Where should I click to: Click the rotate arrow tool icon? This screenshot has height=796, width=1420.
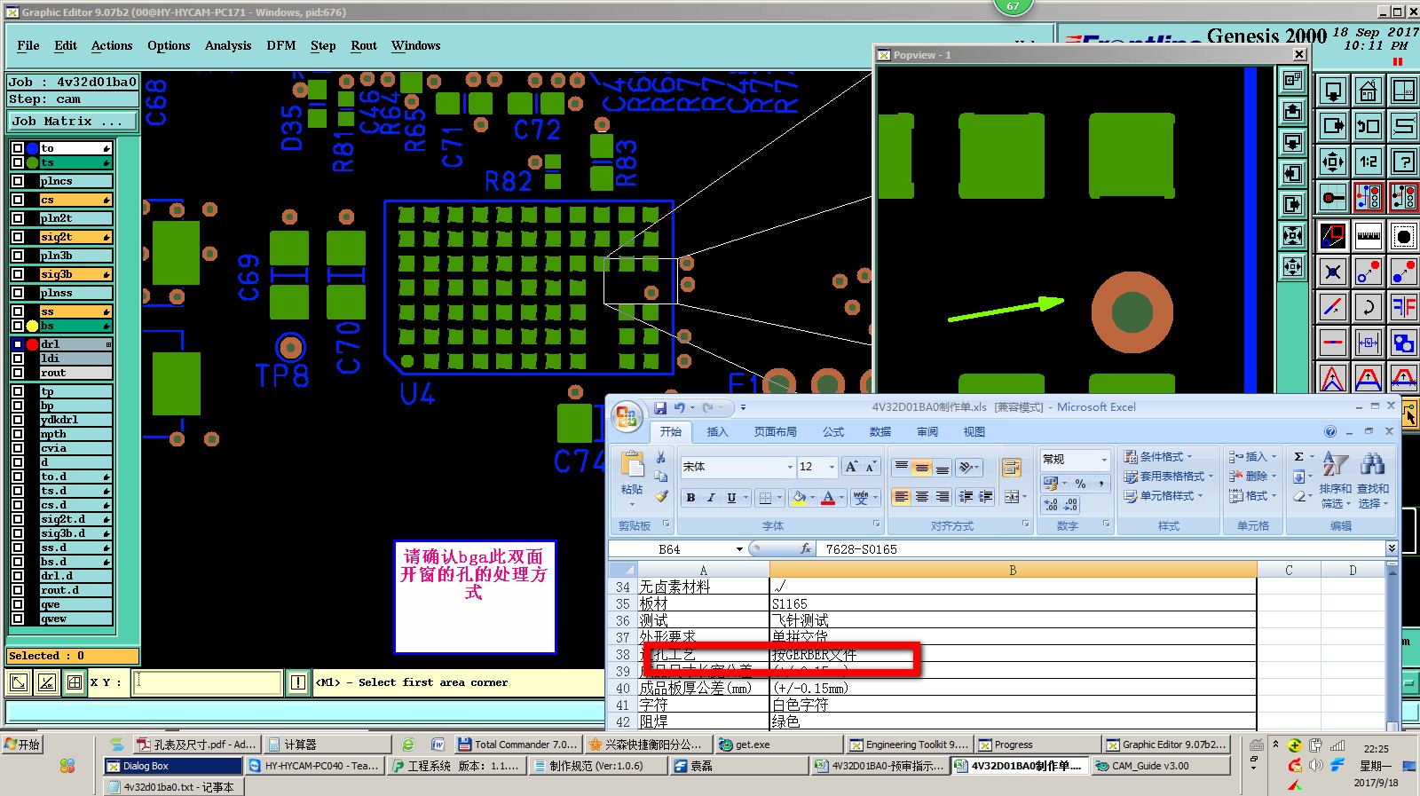pos(1368,307)
